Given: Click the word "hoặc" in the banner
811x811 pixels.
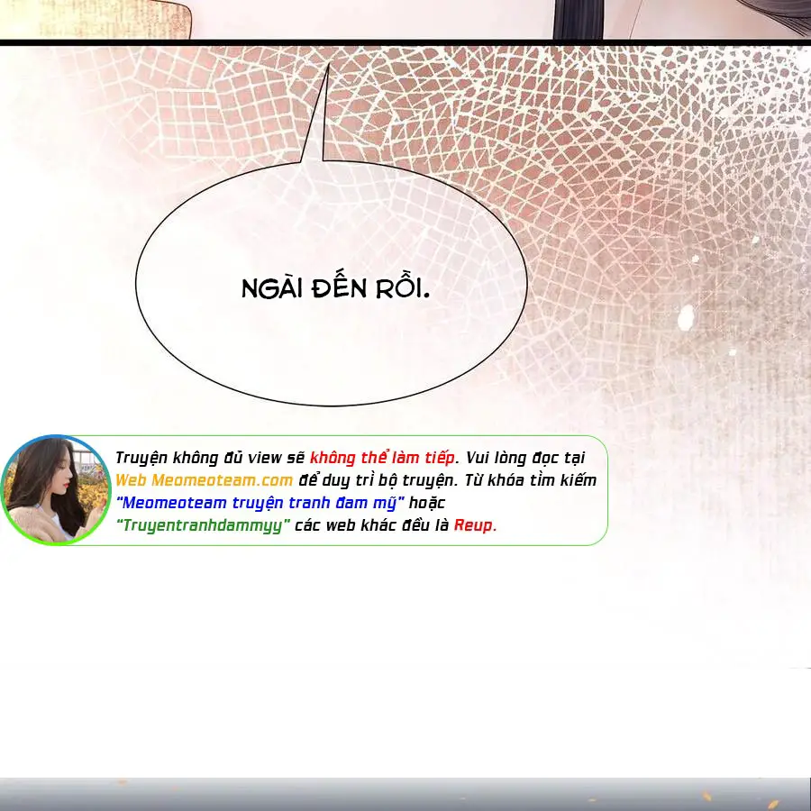Looking at the screenshot, I should [427, 503].
